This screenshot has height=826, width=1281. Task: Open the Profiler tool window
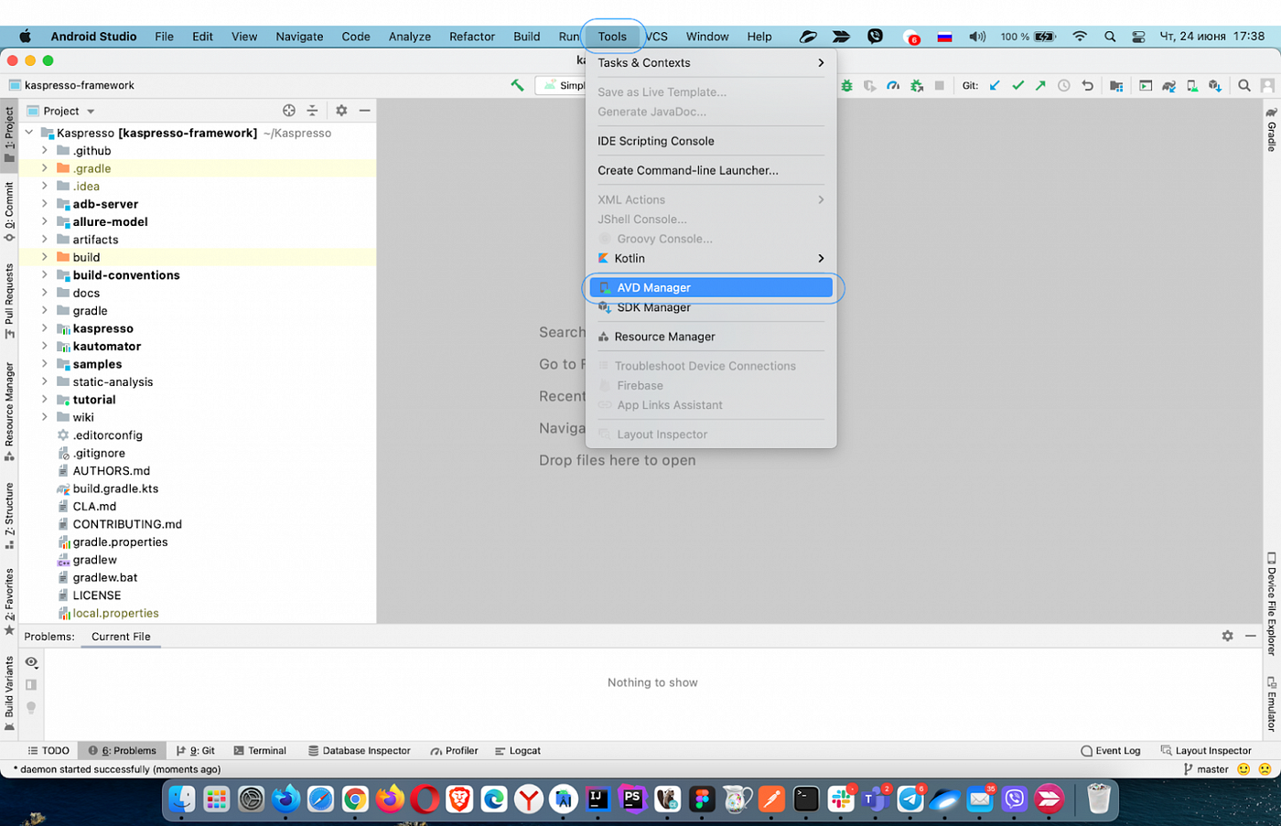click(x=455, y=750)
